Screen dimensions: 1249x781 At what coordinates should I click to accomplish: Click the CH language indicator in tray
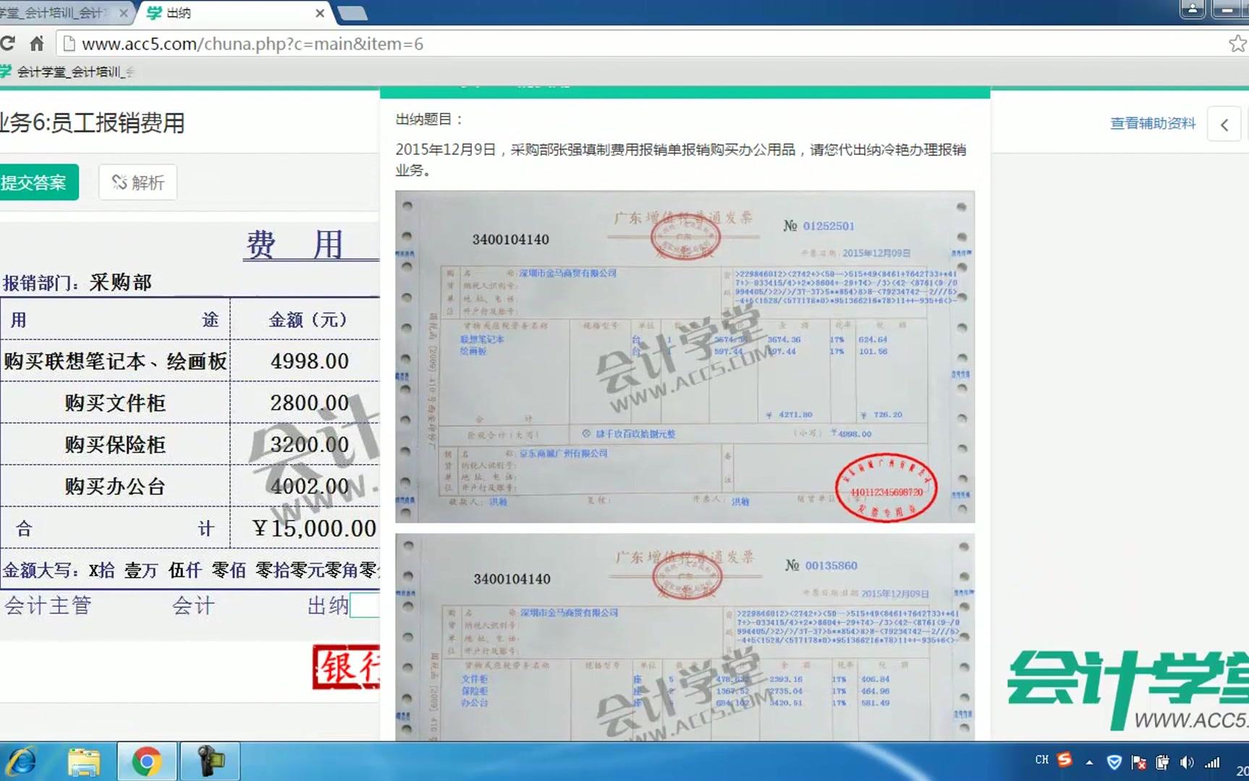point(1042,760)
